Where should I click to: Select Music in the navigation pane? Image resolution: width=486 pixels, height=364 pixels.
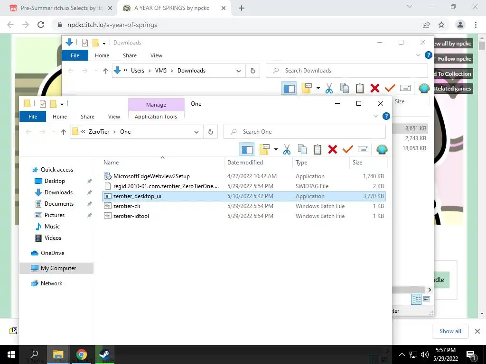[x=52, y=227]
